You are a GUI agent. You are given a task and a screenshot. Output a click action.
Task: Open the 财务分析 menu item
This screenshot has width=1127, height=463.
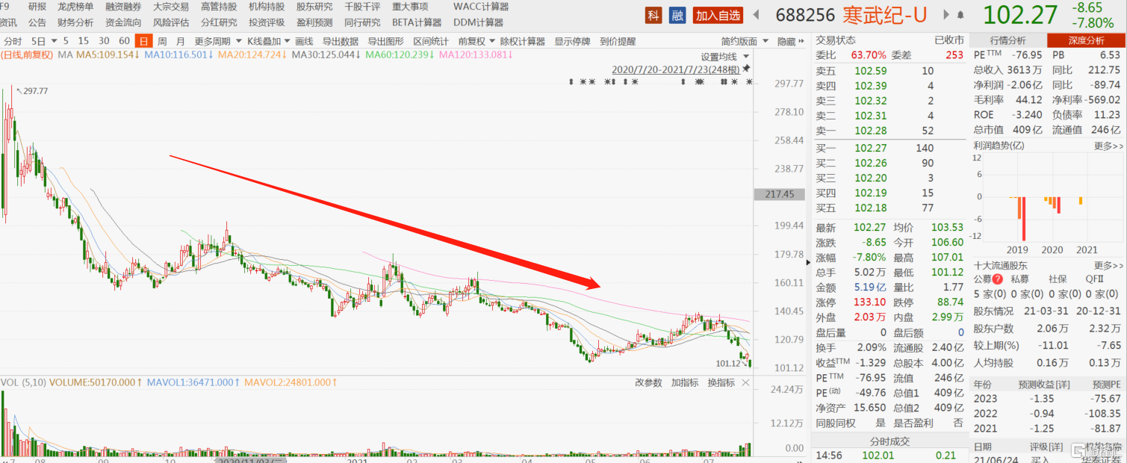tap(75, 22)
